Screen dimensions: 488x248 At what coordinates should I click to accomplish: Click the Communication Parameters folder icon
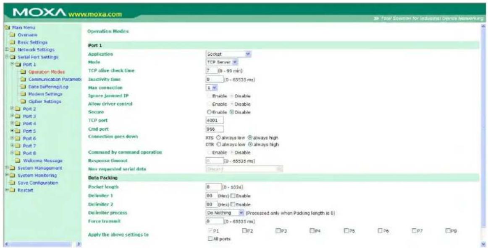[24, 79]
